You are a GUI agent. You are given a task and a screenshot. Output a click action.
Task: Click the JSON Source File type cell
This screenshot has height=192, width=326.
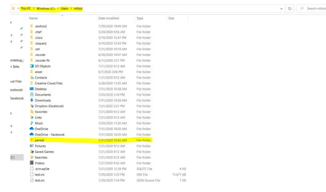pyautogui.click(x=148, y=180)
